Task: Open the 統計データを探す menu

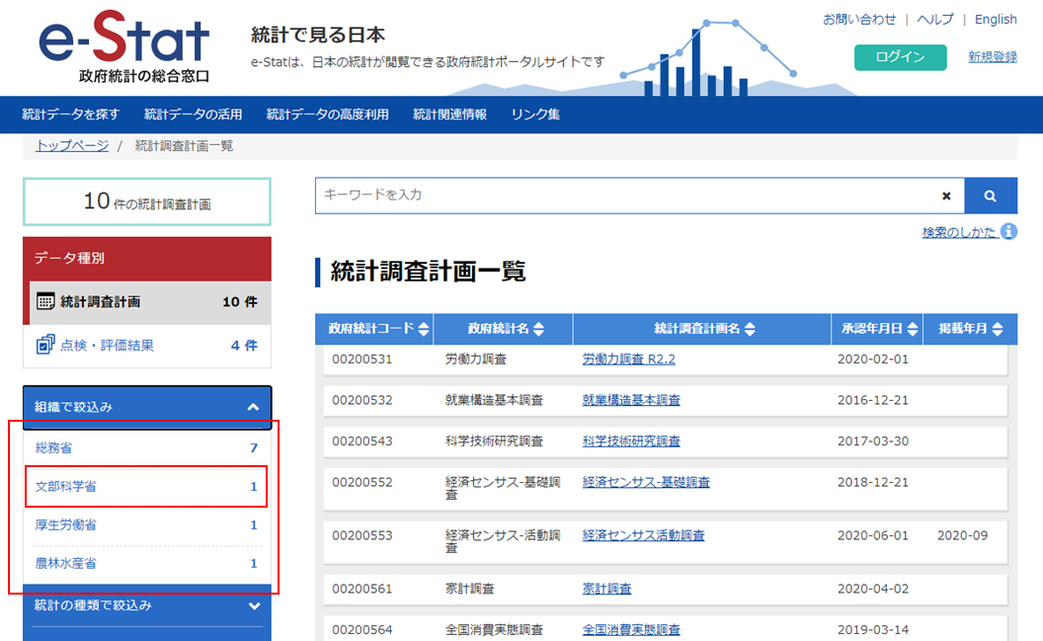Action: pos(71,115)
